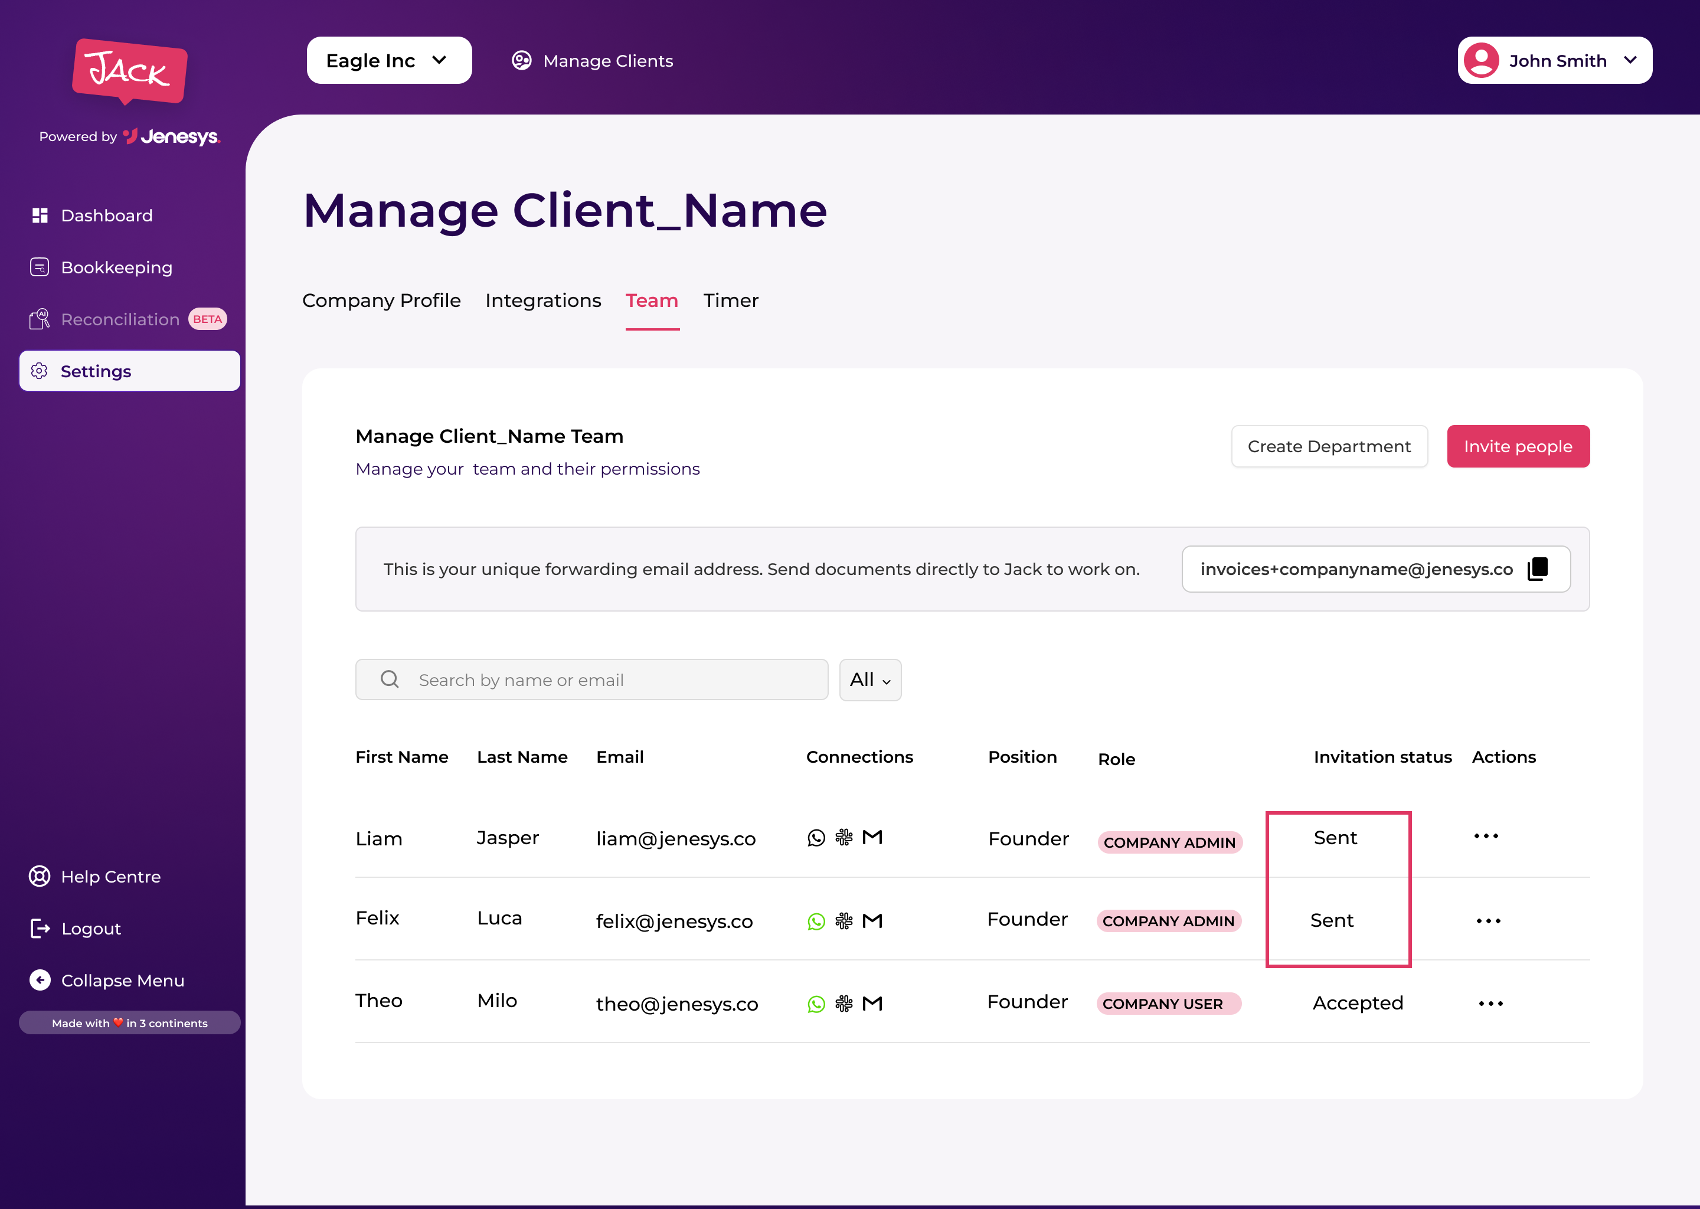Open Theo's actions three-dot menu

click(1490, 1004)
